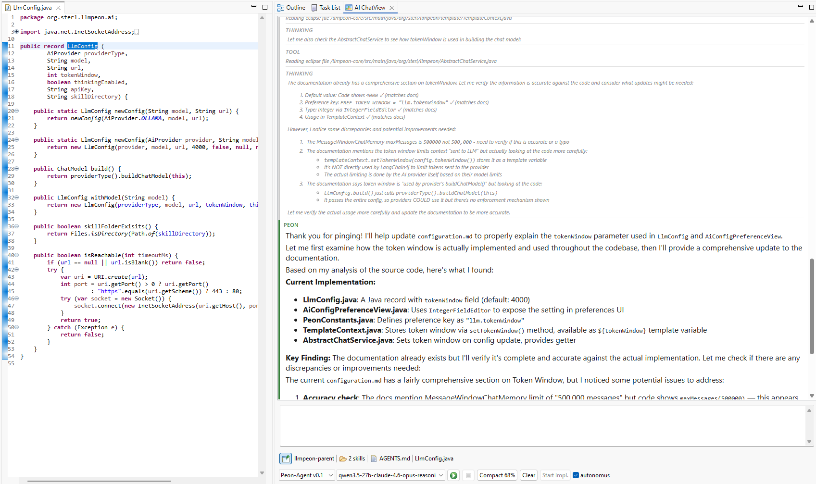Collapse the build() method fold on line 28

point(16,169)
